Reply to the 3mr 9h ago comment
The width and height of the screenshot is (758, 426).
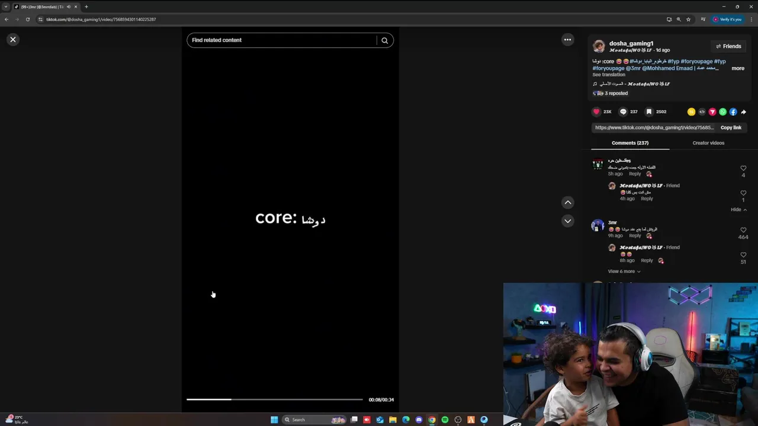[635, 235]
